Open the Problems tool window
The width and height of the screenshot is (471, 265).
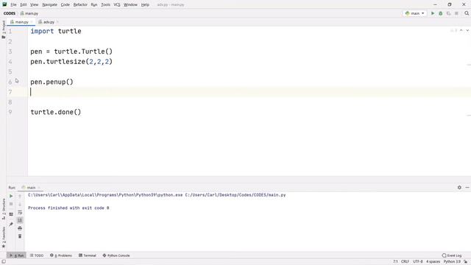point(61,255)
